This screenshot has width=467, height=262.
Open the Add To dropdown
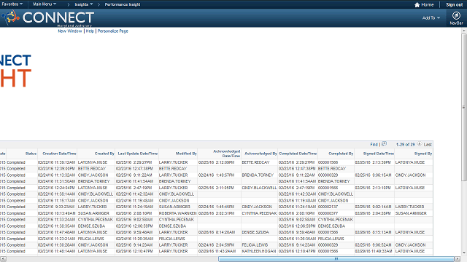pos(431,17)
